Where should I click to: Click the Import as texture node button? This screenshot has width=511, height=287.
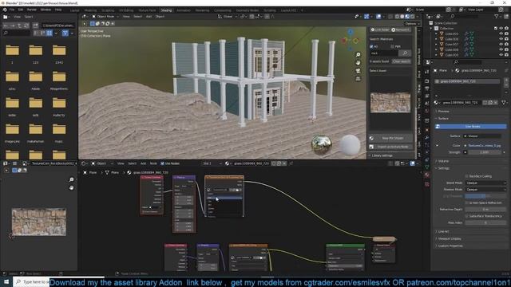click(390, 147)
